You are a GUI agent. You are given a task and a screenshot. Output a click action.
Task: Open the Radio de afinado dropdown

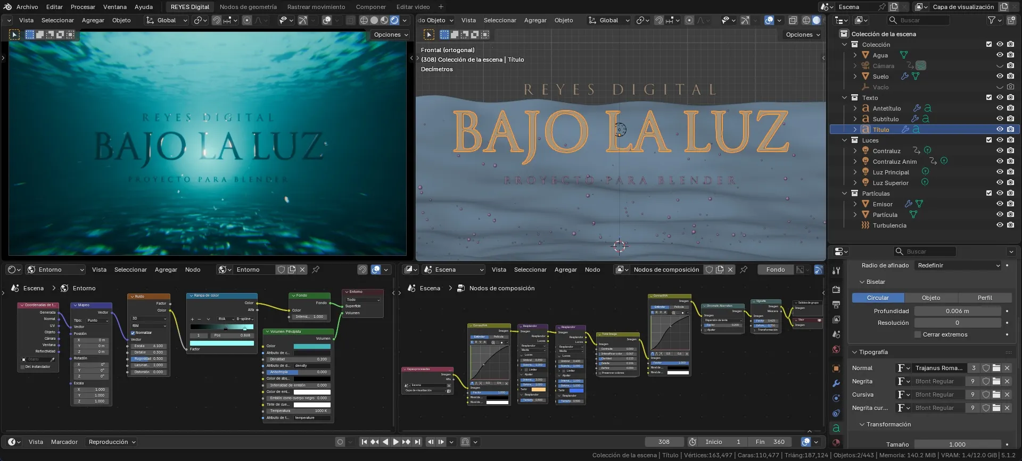958,265
